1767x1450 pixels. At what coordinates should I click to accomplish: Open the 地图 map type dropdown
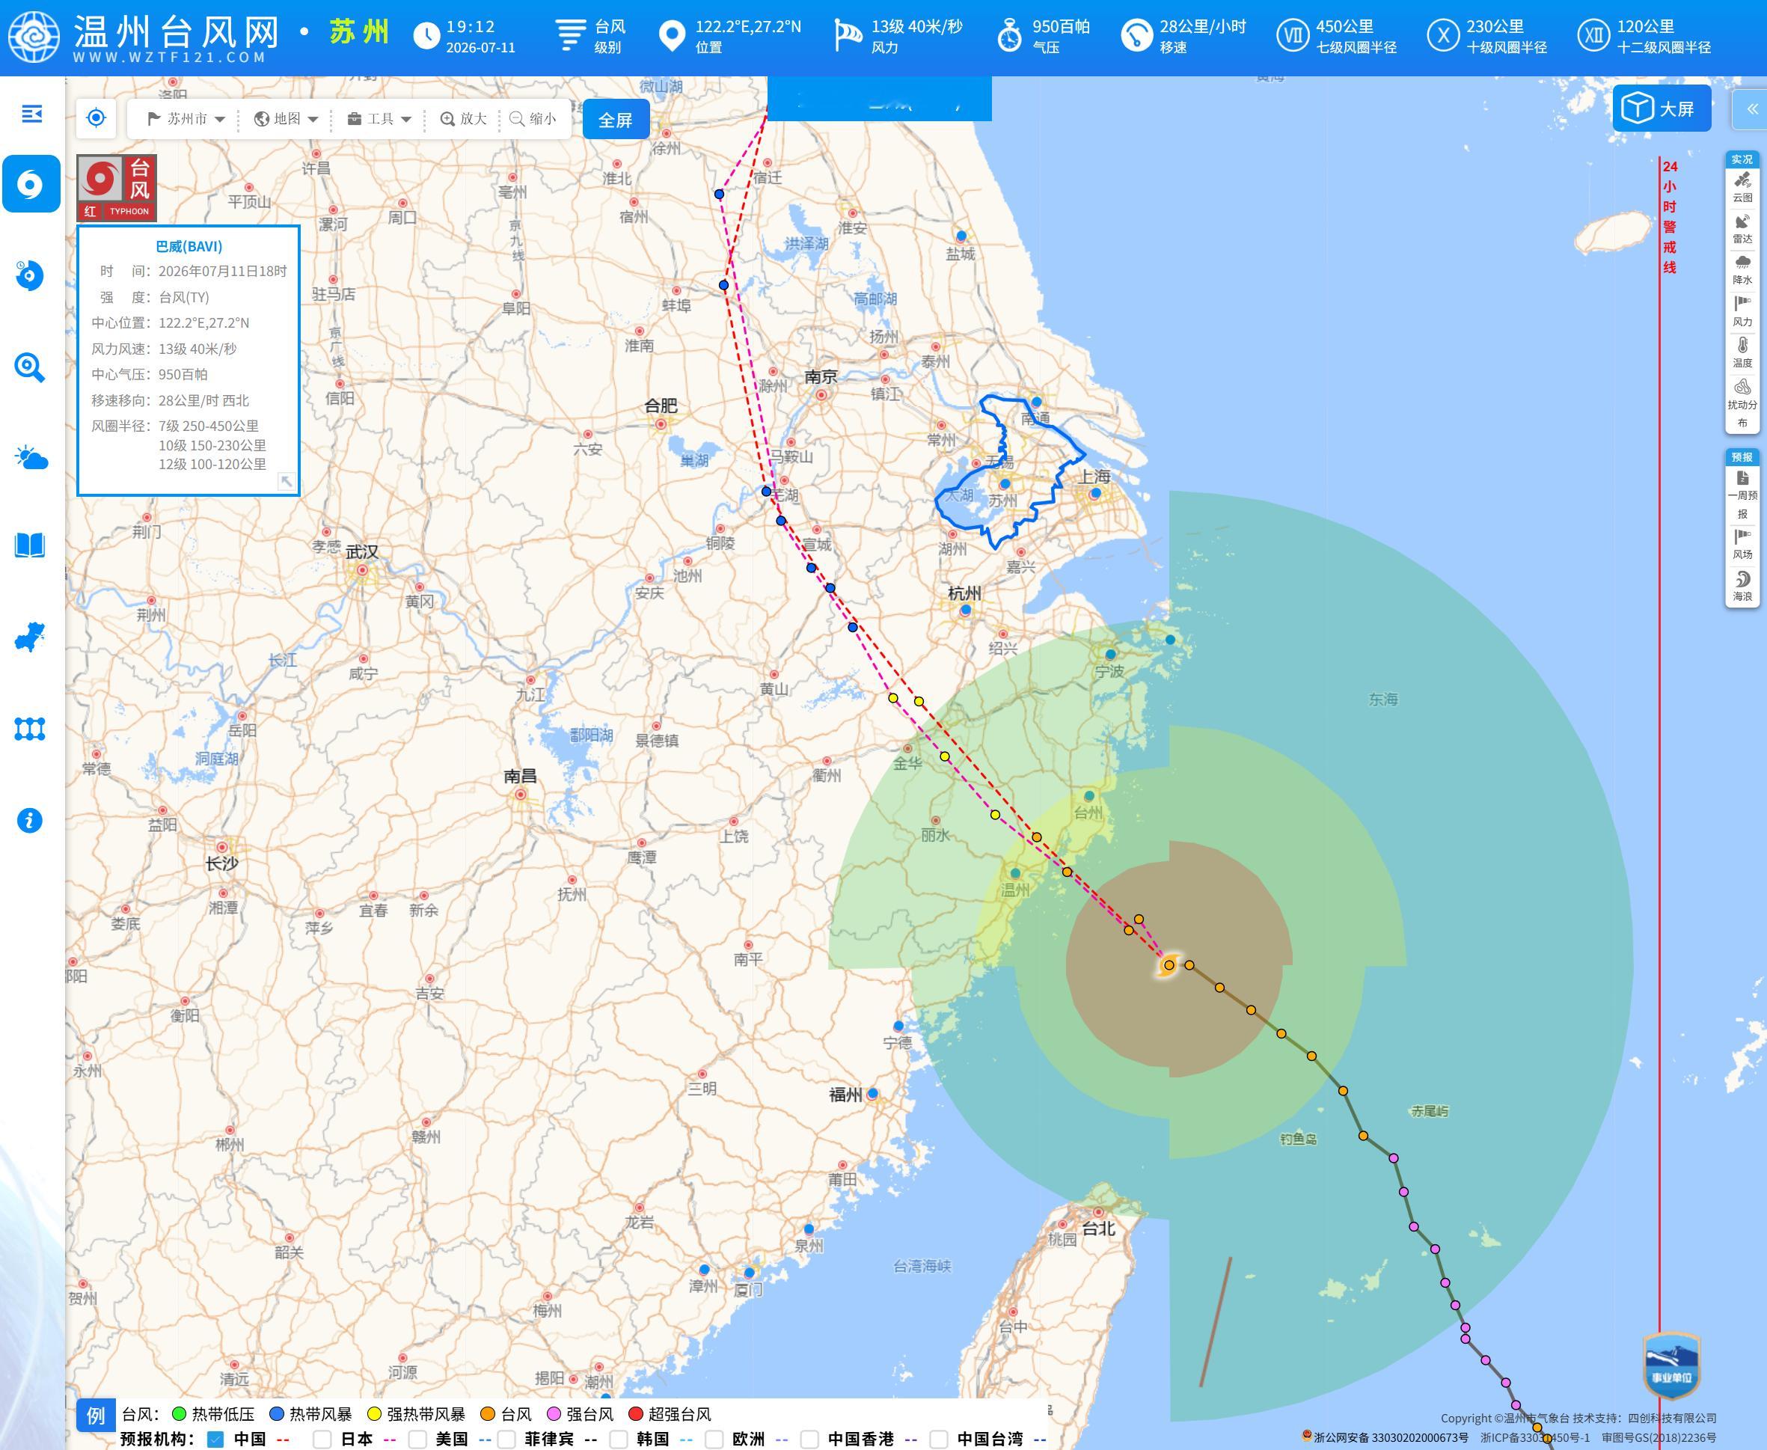pyautogui.click(x=287, y=119)
